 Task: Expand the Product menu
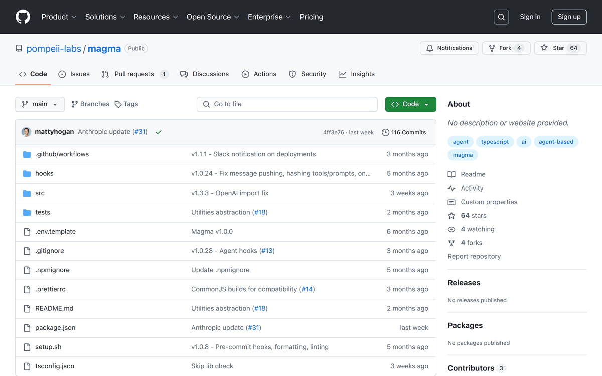click(x=59, y=17)
